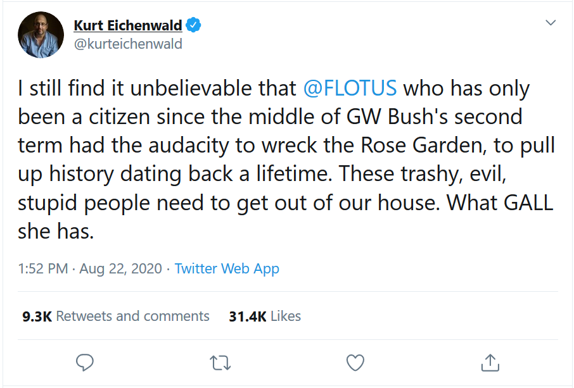Click the Aug 22, 2020 date
The width and height of the screenshot is (574, 388).
coord(120,269)
